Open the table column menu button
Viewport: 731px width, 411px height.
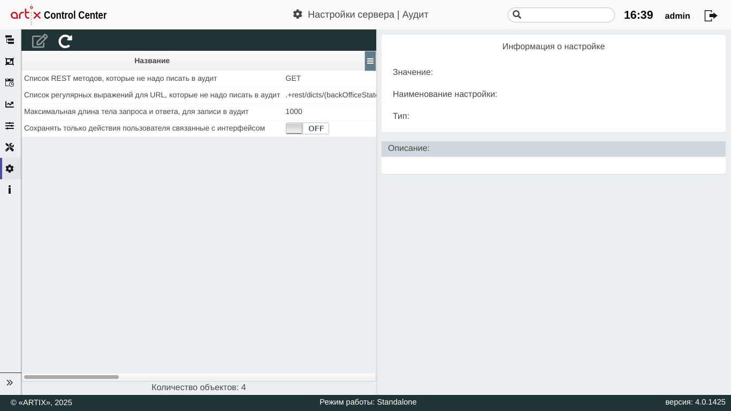pos(370,61)
